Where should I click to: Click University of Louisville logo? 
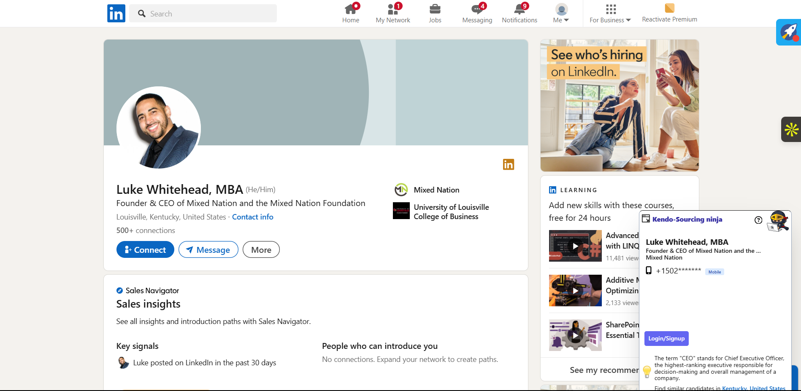click(x=401, y=211)
